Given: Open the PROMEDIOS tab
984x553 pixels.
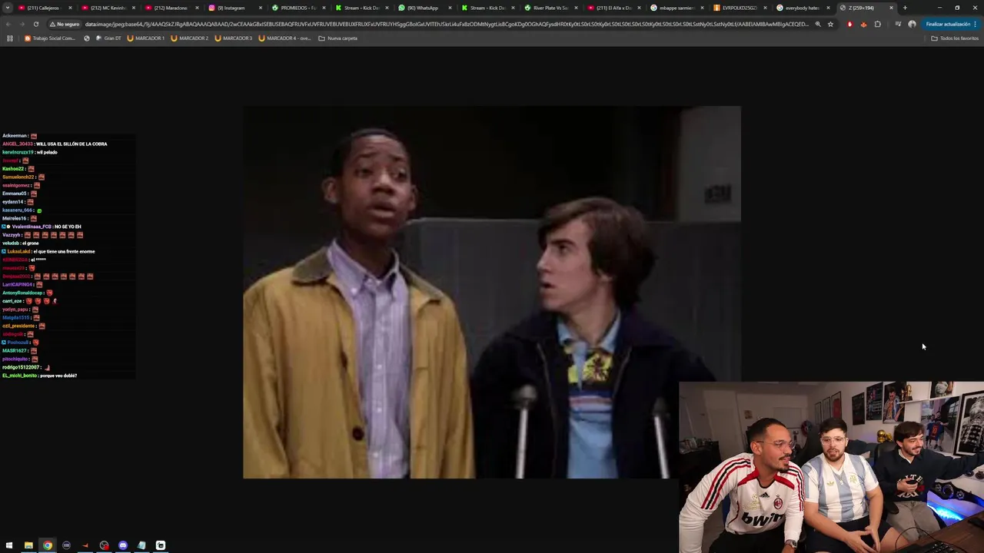Looking at the screenshot, I should coord(297,8).
